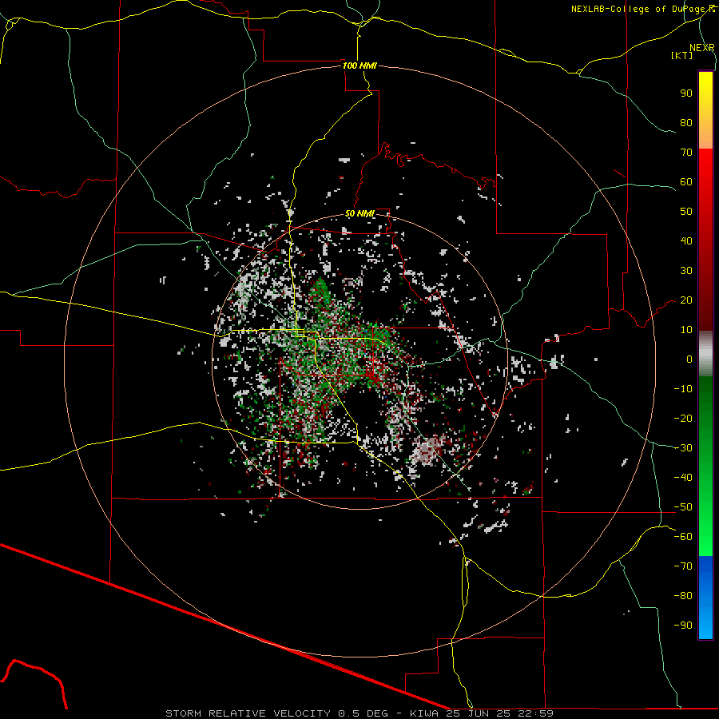Click the -60 value on velocity scale
The image size is (719, 719).
pos(683,537)
